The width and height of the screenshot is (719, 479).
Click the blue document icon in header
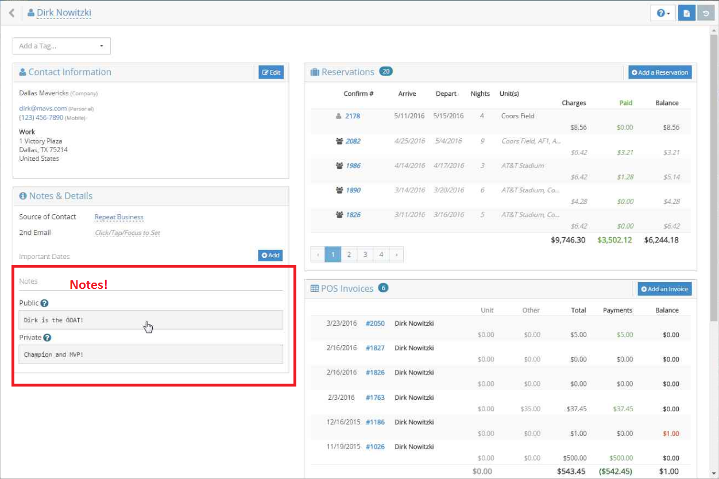click(686, 13)
